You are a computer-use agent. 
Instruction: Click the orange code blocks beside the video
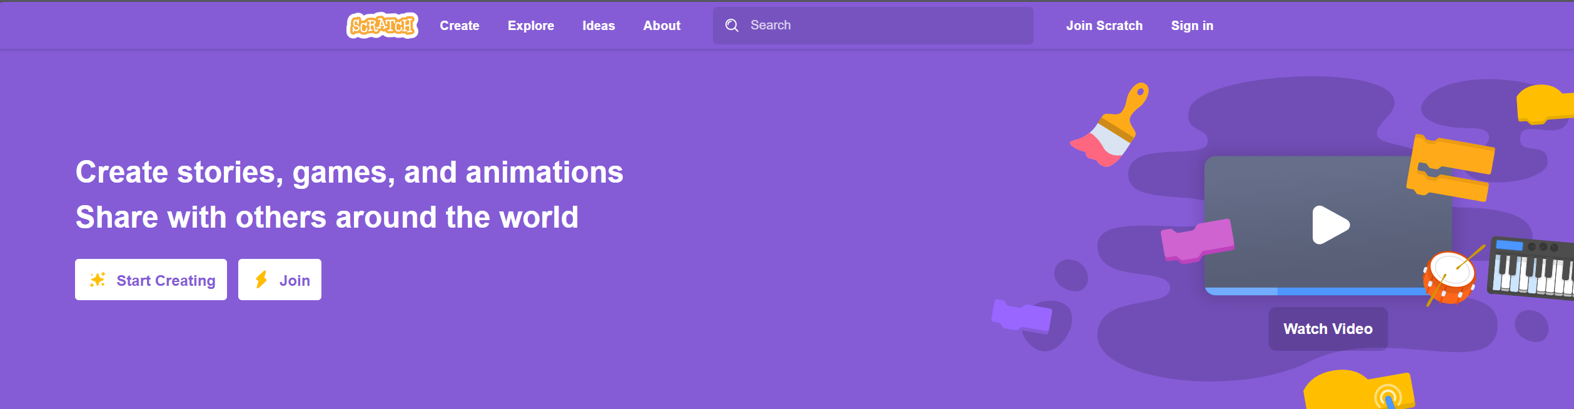click(x=1450, y=168)
